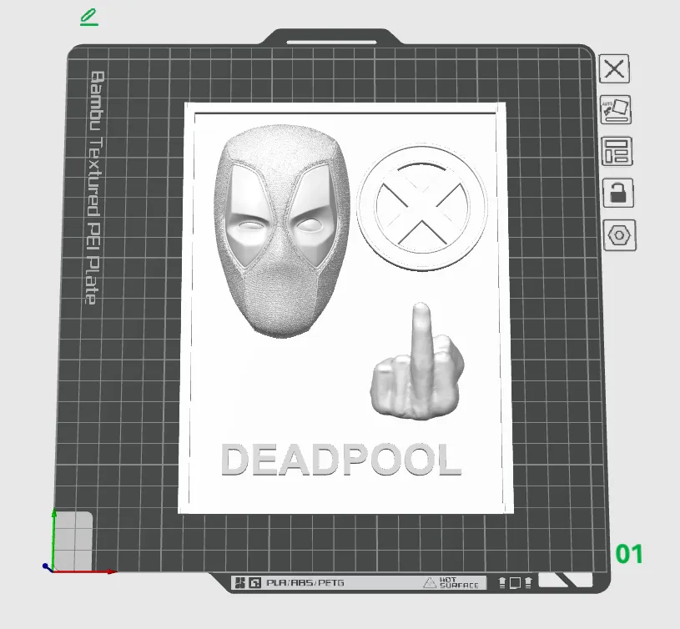
Task: Click the PLA/ABS/PETG plate label
Action: 305,582
